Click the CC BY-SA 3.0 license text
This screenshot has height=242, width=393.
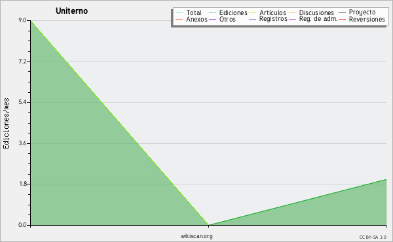click(373, 237)
